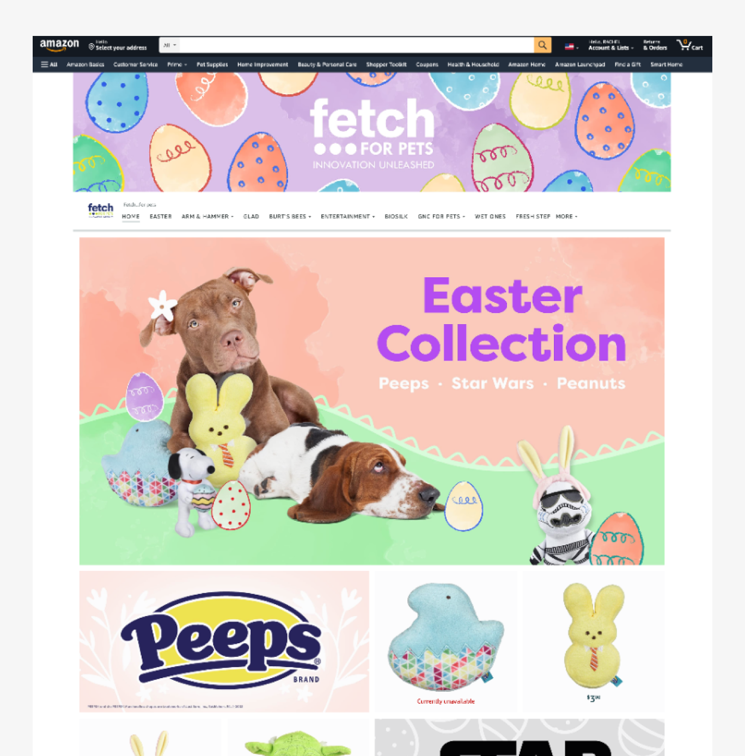745x756 pixels.
Task: Open the All hamburger menu
Action: pyautogui.click(x=49, y=64)
